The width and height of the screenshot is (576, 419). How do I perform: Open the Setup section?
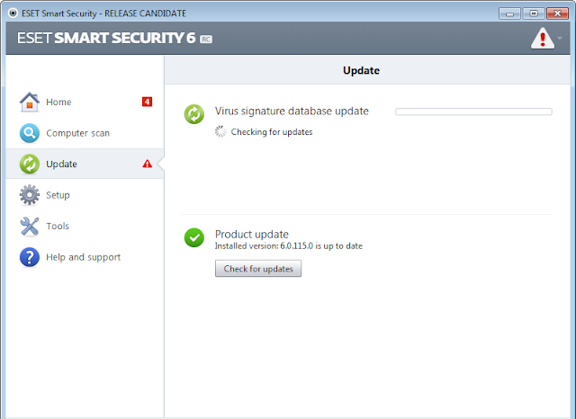[x=85, y=195]
